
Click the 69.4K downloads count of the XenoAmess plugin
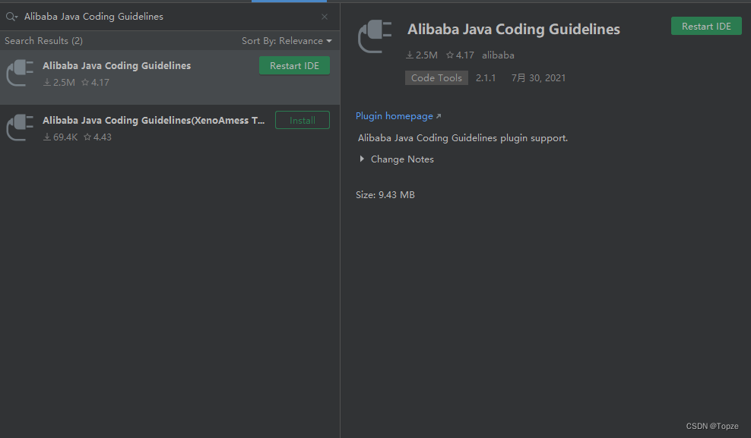click(60, 137)
